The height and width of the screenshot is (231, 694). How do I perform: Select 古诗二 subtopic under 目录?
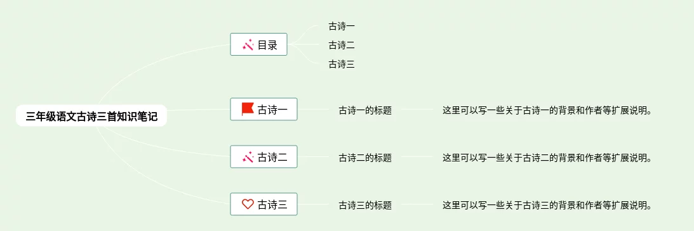point(342,46)
